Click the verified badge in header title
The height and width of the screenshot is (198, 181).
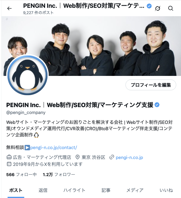(149, 6)
